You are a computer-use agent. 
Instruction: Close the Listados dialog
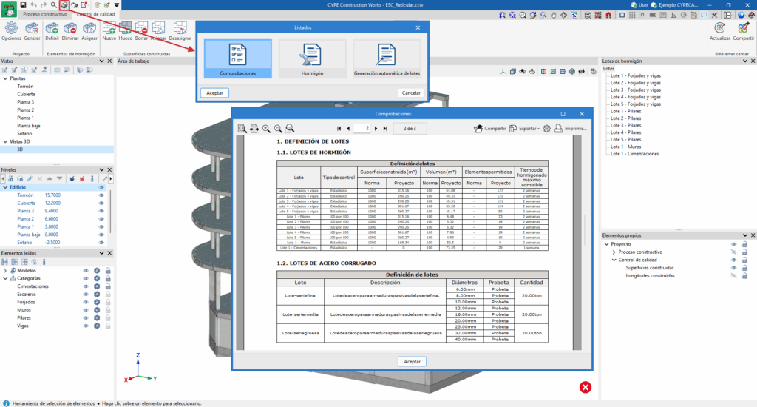coord(418,27)
